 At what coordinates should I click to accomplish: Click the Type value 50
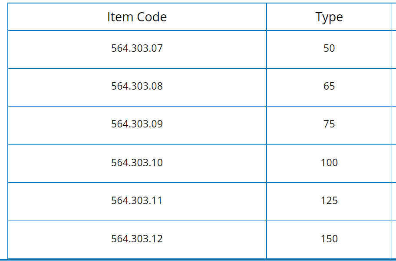(329, 48)
